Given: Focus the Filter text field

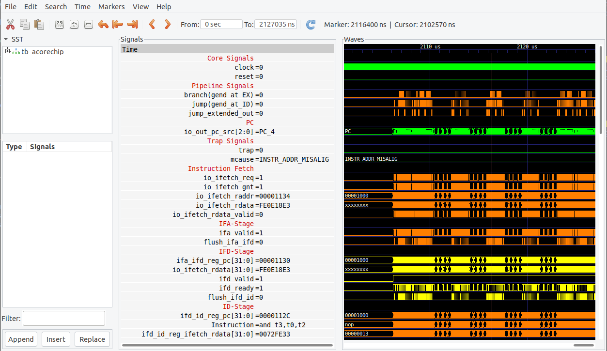Looking at the screenshot, I should [x=64, y=318].
